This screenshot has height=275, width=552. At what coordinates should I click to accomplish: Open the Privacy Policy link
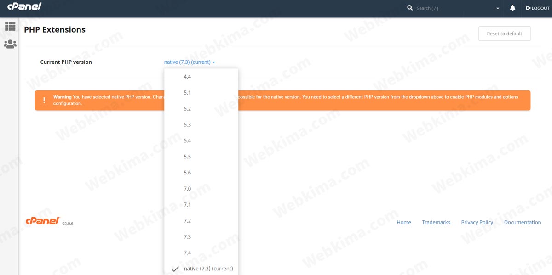pyautogui.click(x=477, y=222)
